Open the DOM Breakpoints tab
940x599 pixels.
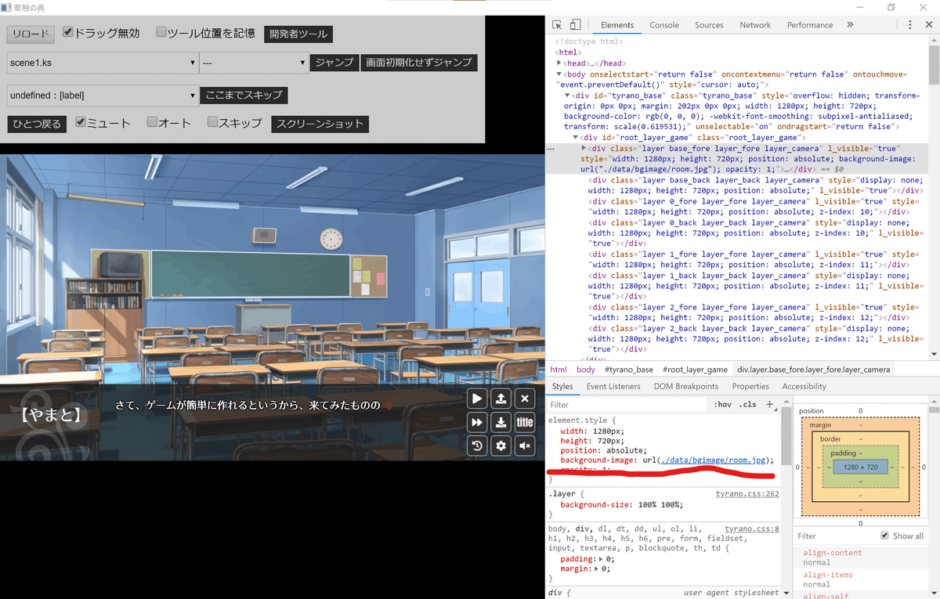(x=686, y=386)
